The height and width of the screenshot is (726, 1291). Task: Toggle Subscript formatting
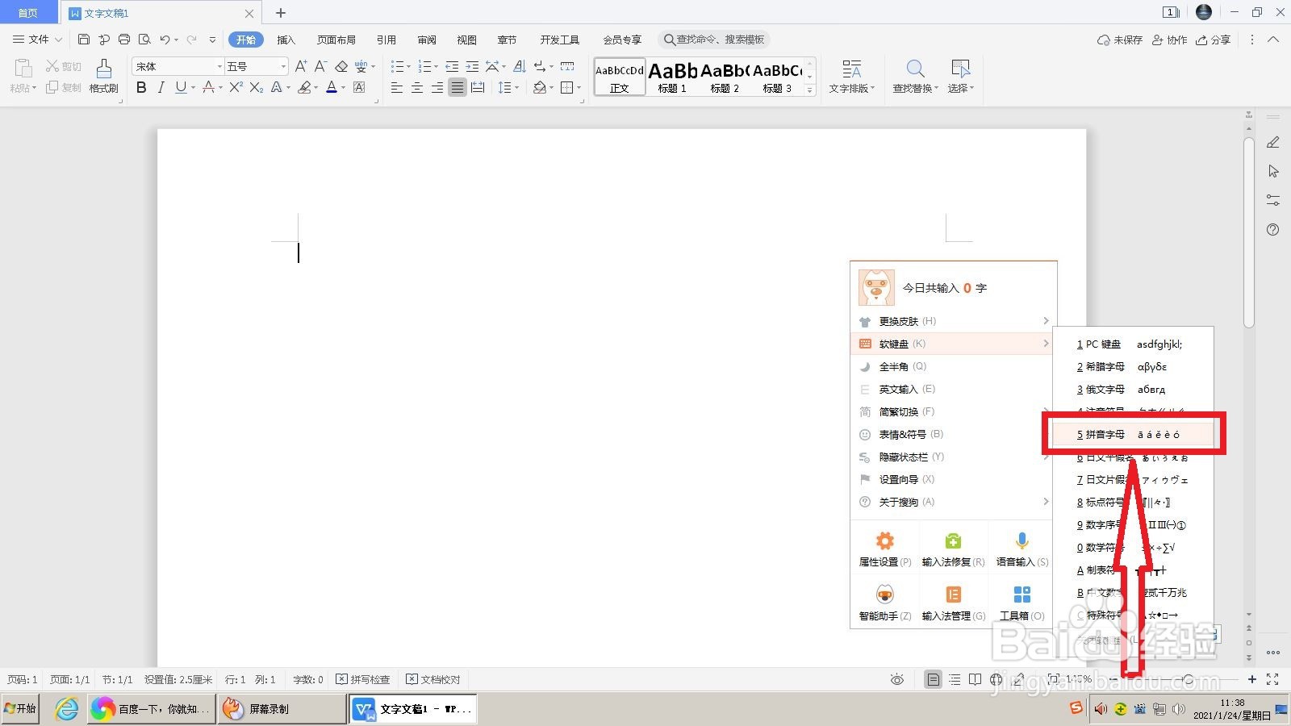[256, 87]
